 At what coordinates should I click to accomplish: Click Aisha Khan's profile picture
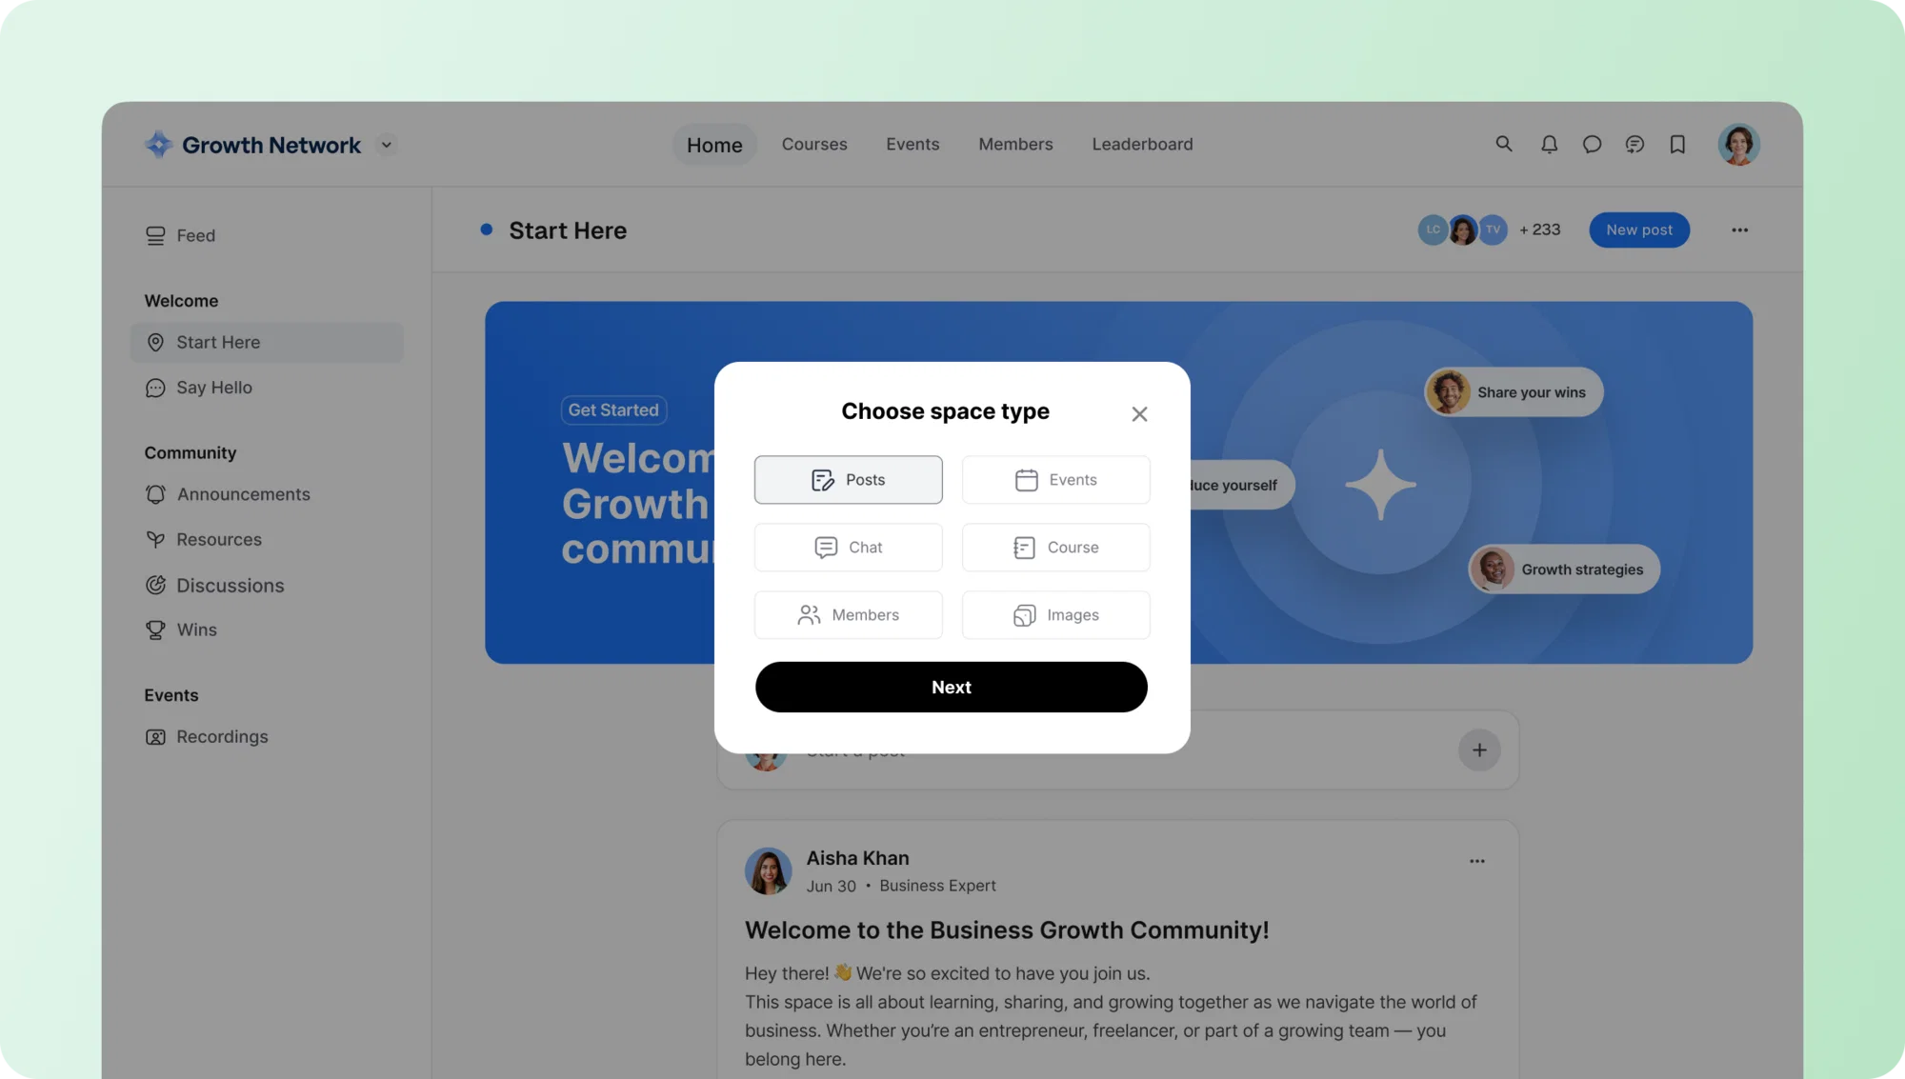pyautogui.click(x=768, y=870)
